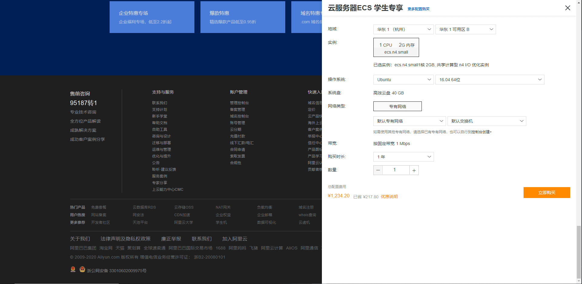
Task: Open 廉正举报 footer link
Action: point(171,239)
